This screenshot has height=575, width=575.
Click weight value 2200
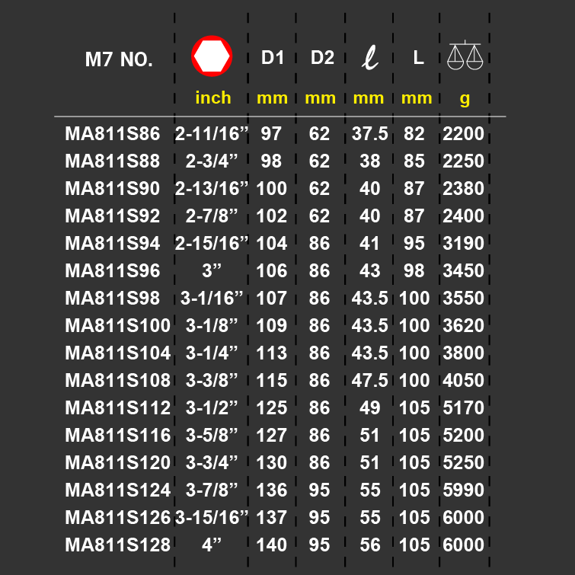pos(464,133)
